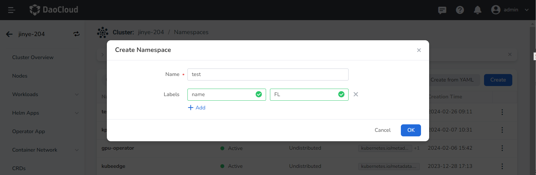This screenshot has height=175, width=536.
Task: Expand the collapsed banner chevron
Action: 103,55
